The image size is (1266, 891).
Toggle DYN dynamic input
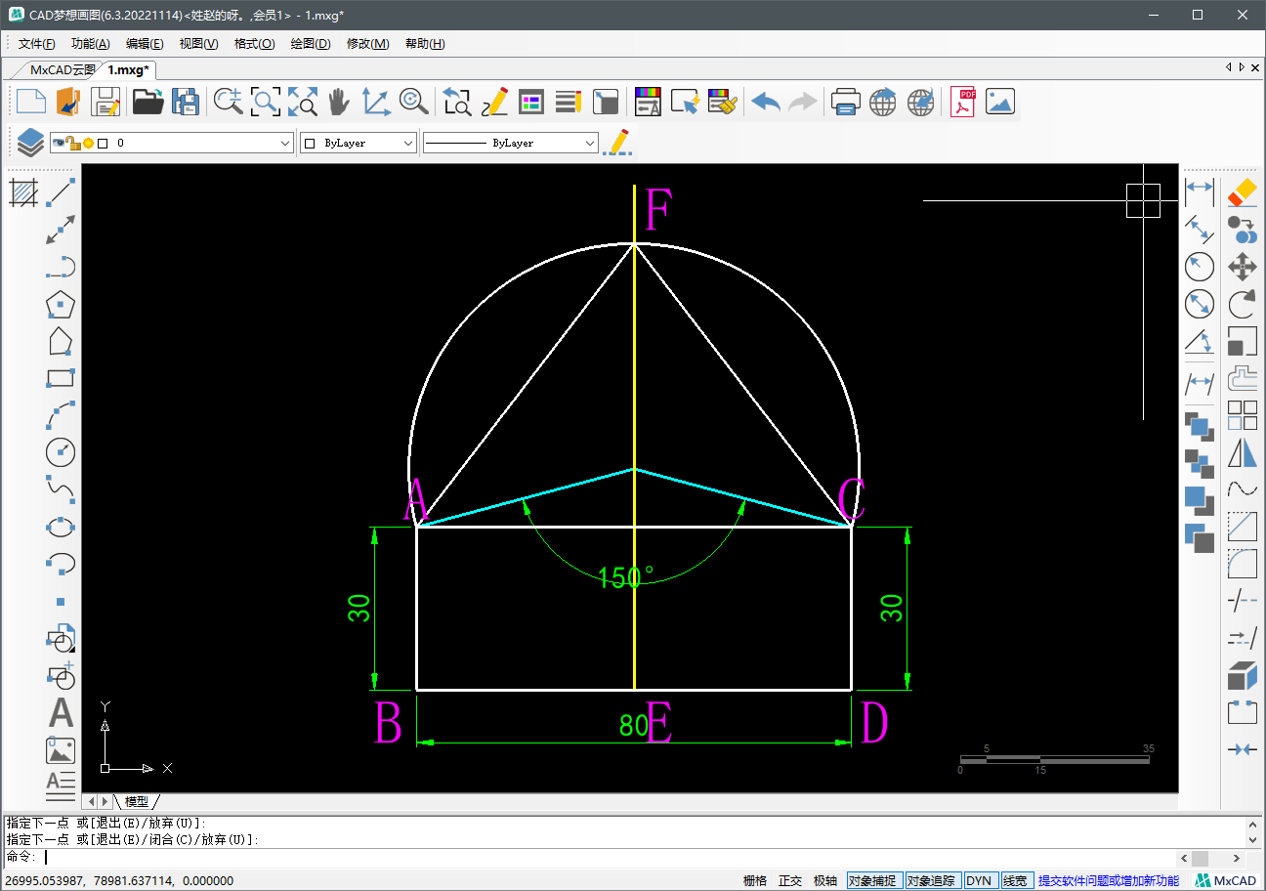pyautogui.click(x=979, y=880)
